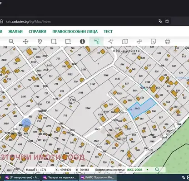The width and height of the screenshot is (189, 181).
Task: Activate the location pin tool
Action: click(x=40, y=41)
